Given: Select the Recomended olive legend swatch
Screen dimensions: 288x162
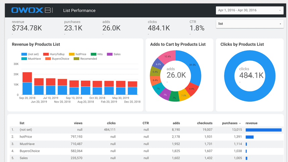Looking at the screenshot, I should 76,59.
